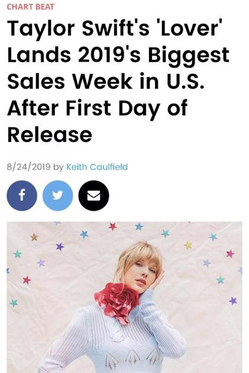Screen dimensions: 249x373
Task: Share the article on Twitter
Action: coord(58,195)
